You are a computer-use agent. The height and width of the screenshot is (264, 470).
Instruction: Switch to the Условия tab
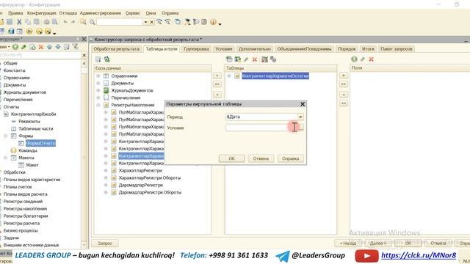coord(223,49)
